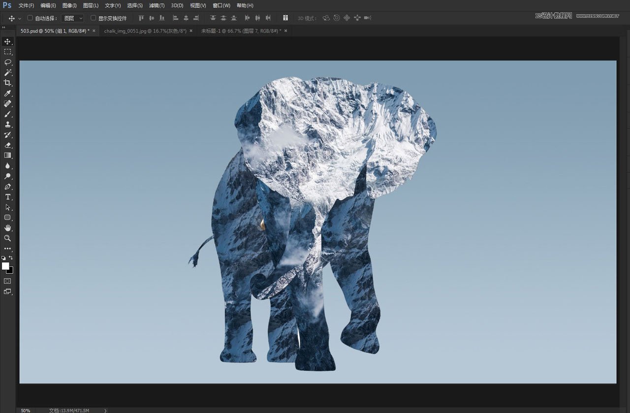Close the 未标题-1 document tab
Image resolution: width=630 pixels, height=413 pixels.
pos(285,31)
